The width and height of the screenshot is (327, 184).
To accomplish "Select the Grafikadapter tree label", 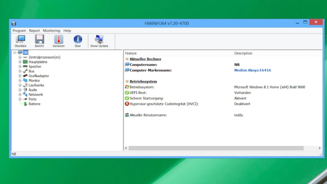I will [39, 76].
